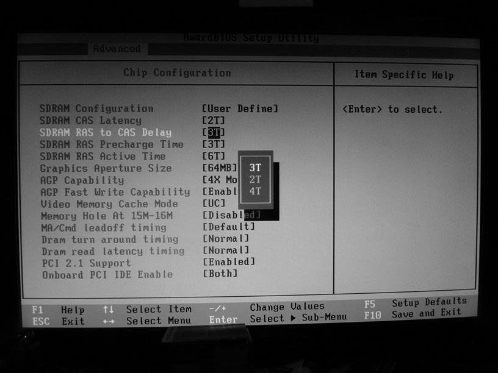Viewport: 498px width, 373px height.
Task: Choose 2T in the popup list
Action: 255,180
